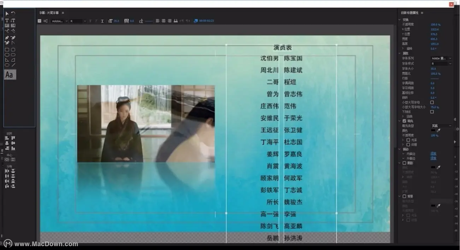Select the Pen tool
Screen dimensions: 460x250
click(7, 38)
